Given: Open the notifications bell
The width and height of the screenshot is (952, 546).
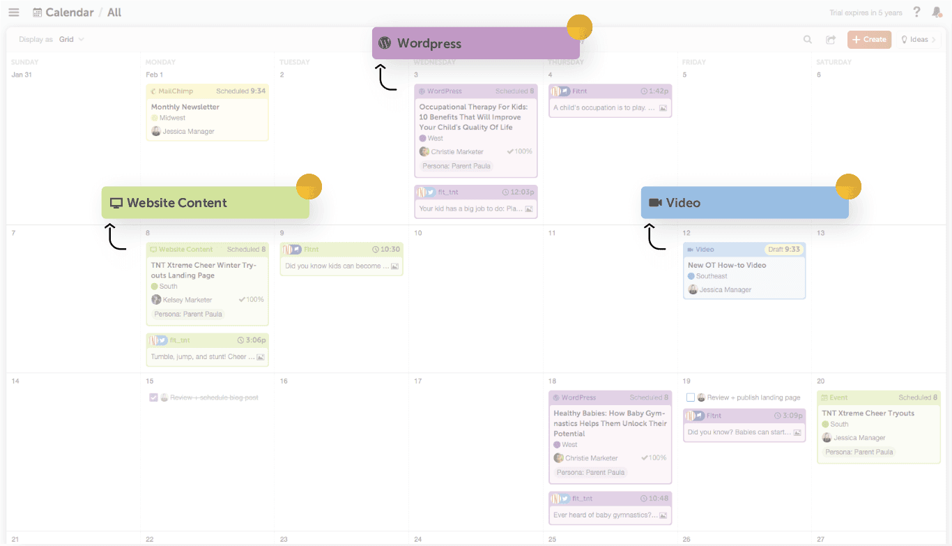Looking at the screenshot, I should (937, 13).
